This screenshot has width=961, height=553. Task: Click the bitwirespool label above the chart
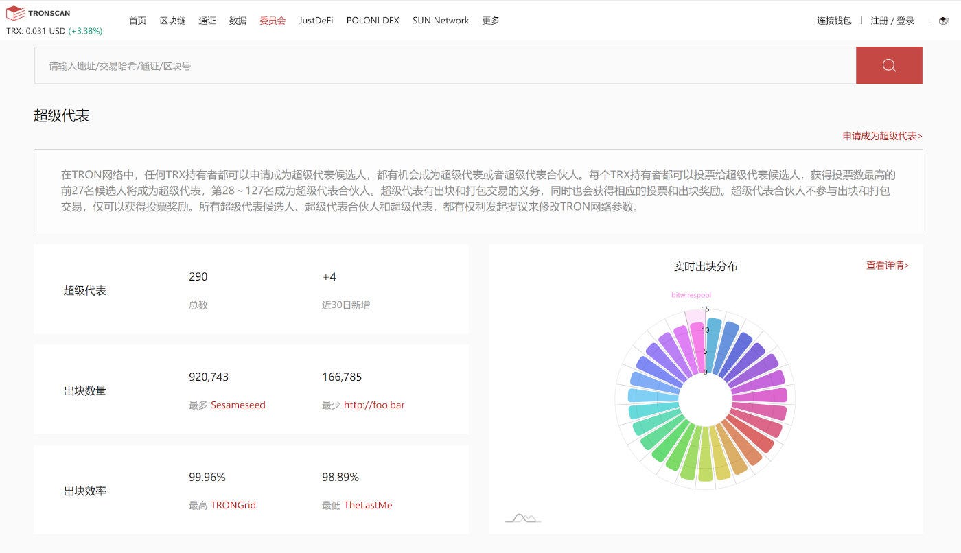[691, 295]
